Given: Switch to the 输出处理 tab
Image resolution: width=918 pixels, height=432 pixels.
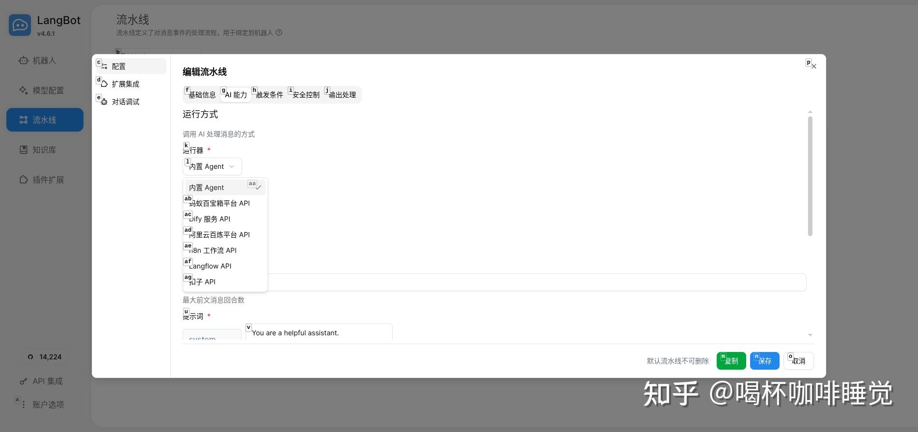Looking at the screenshot, I should tap(342, 95).
